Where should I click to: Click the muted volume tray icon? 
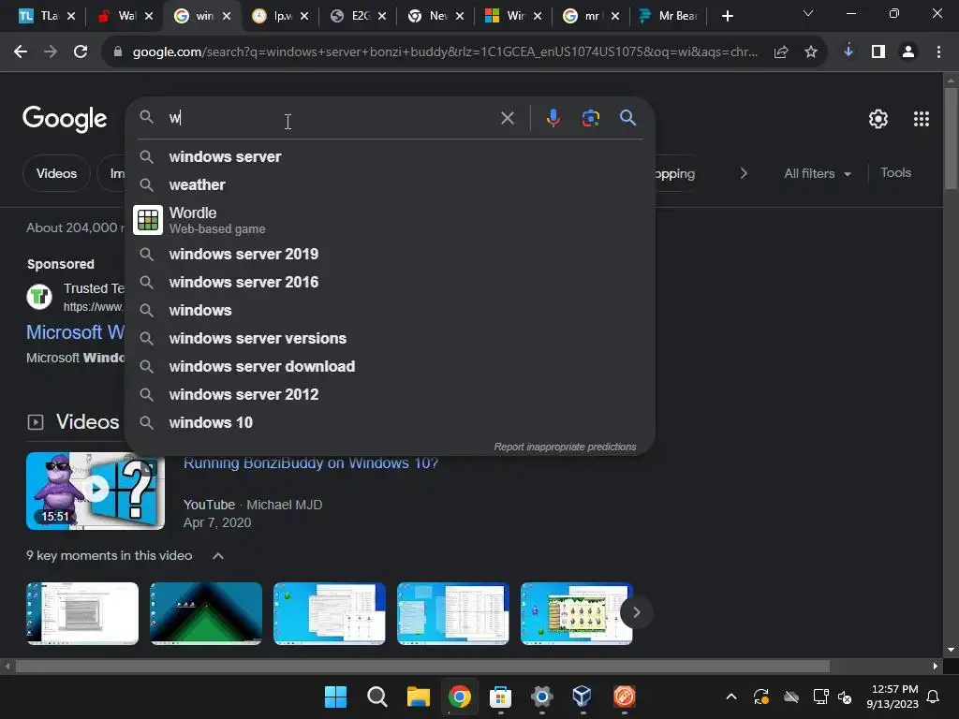point(846,697)
